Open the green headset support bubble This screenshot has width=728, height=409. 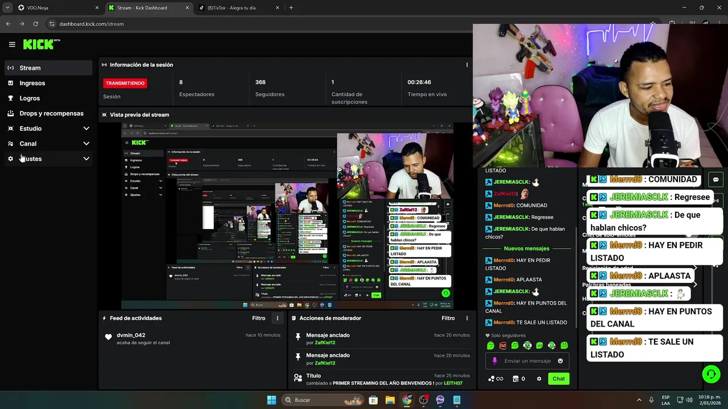pyautogui.click(x=711, y=374)
